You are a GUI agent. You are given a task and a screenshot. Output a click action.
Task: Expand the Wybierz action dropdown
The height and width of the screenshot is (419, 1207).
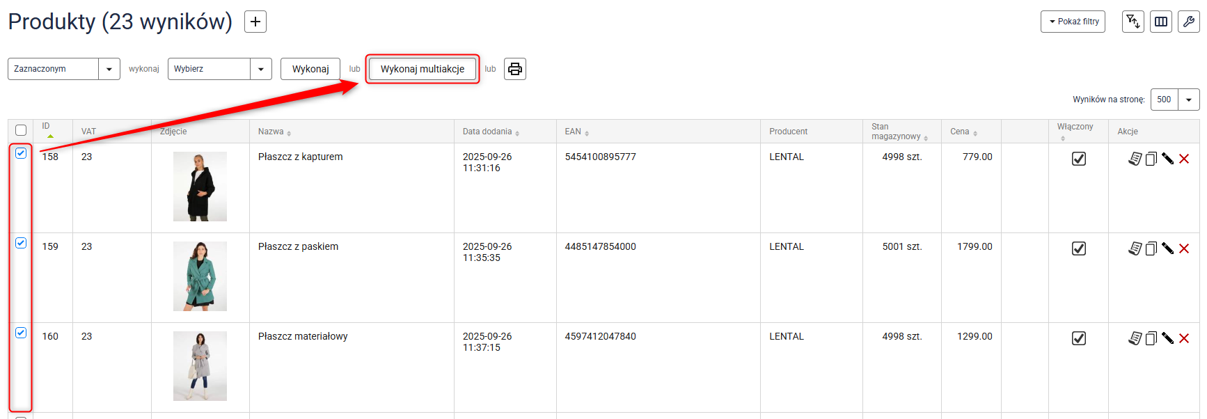coord(219,69)
